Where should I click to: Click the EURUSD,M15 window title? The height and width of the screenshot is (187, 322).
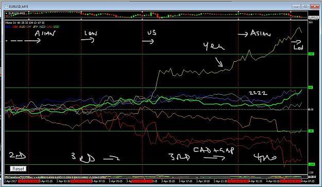pyautogui.click(x=19, y=7)
